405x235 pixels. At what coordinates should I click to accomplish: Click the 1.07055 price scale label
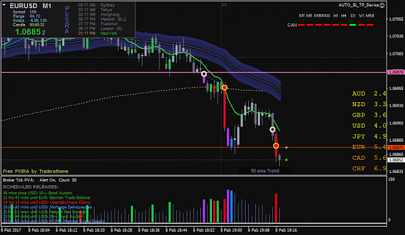pyautogui.click(x=396, y=19)
